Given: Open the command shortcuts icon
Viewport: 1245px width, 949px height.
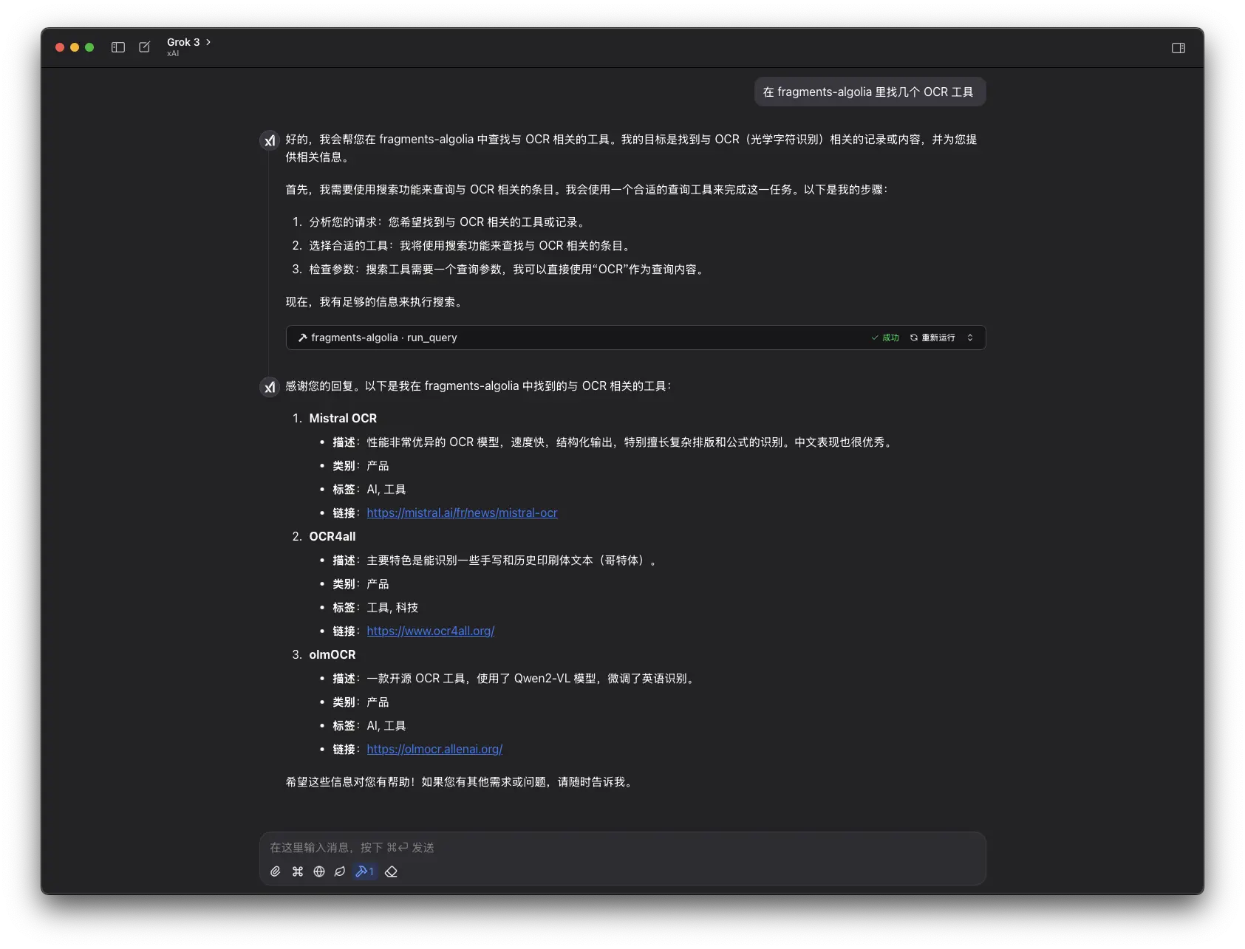Looking at the screenshot, I should click(x=298, y=871).
